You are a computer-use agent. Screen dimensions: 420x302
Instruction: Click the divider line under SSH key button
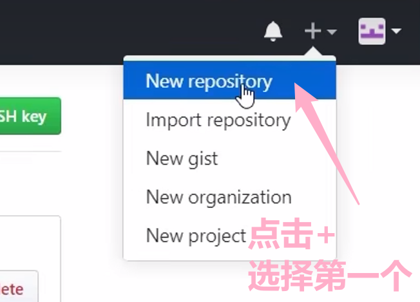click(x=30, y=151)
